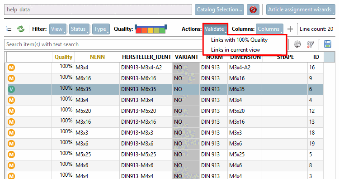Click the help_data catalog field

[x=98, y=10]
